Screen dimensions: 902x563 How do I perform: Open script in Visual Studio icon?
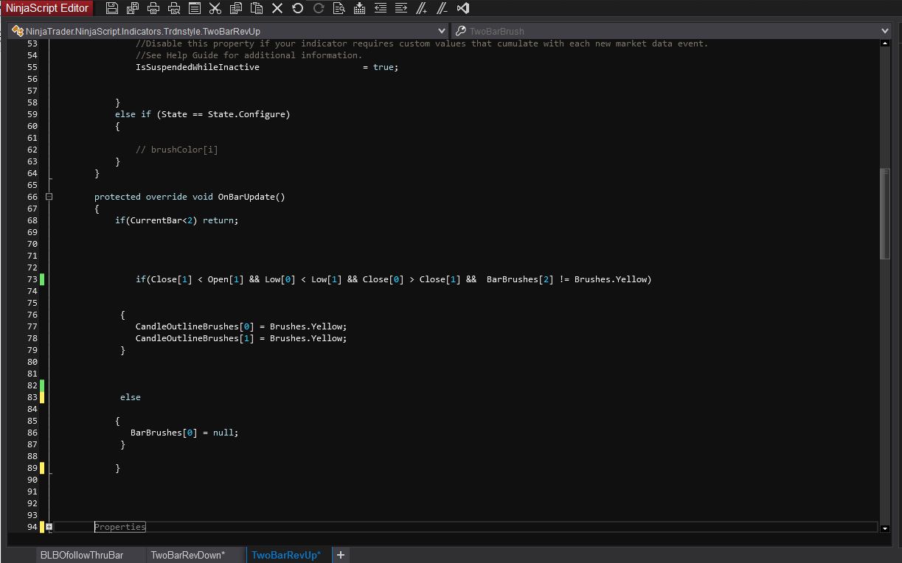point(463,8)
